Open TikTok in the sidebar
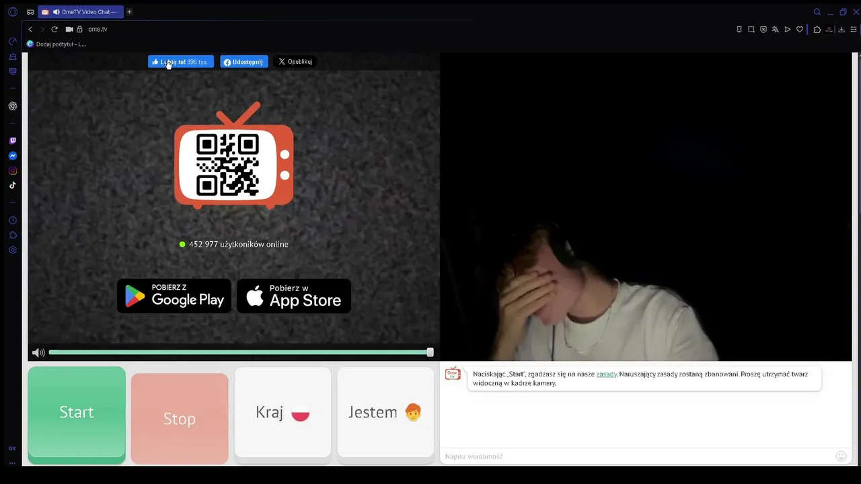This screenshot has height=484, width=861. [x=13, y=186]
